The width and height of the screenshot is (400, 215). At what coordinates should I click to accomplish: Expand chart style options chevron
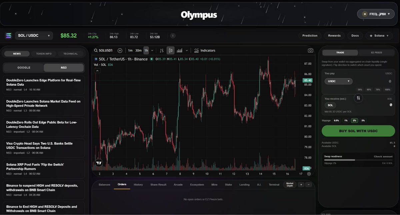coord(187,50)
